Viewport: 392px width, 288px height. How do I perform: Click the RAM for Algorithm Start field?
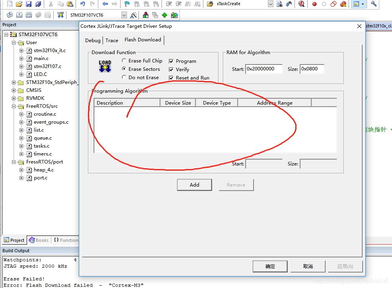click(x=264, y=69)
